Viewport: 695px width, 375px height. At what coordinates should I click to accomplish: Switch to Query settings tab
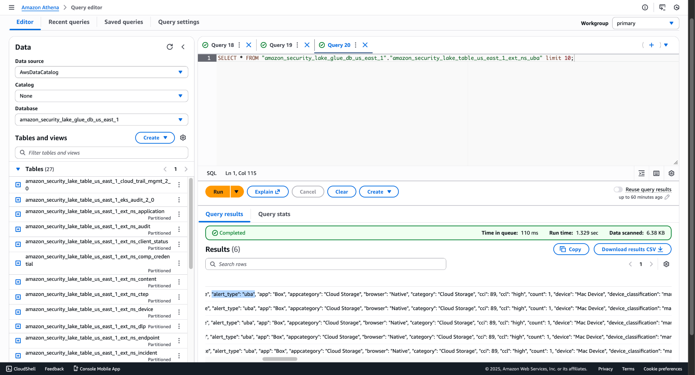(x=179, y=22)
